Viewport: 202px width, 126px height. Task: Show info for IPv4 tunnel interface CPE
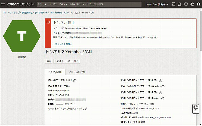tap(161, 81)
